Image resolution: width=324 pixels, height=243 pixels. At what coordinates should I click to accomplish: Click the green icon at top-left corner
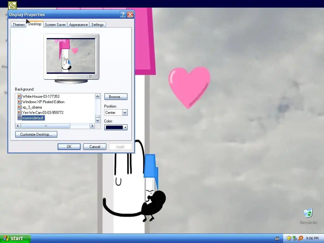pos(12,5)
